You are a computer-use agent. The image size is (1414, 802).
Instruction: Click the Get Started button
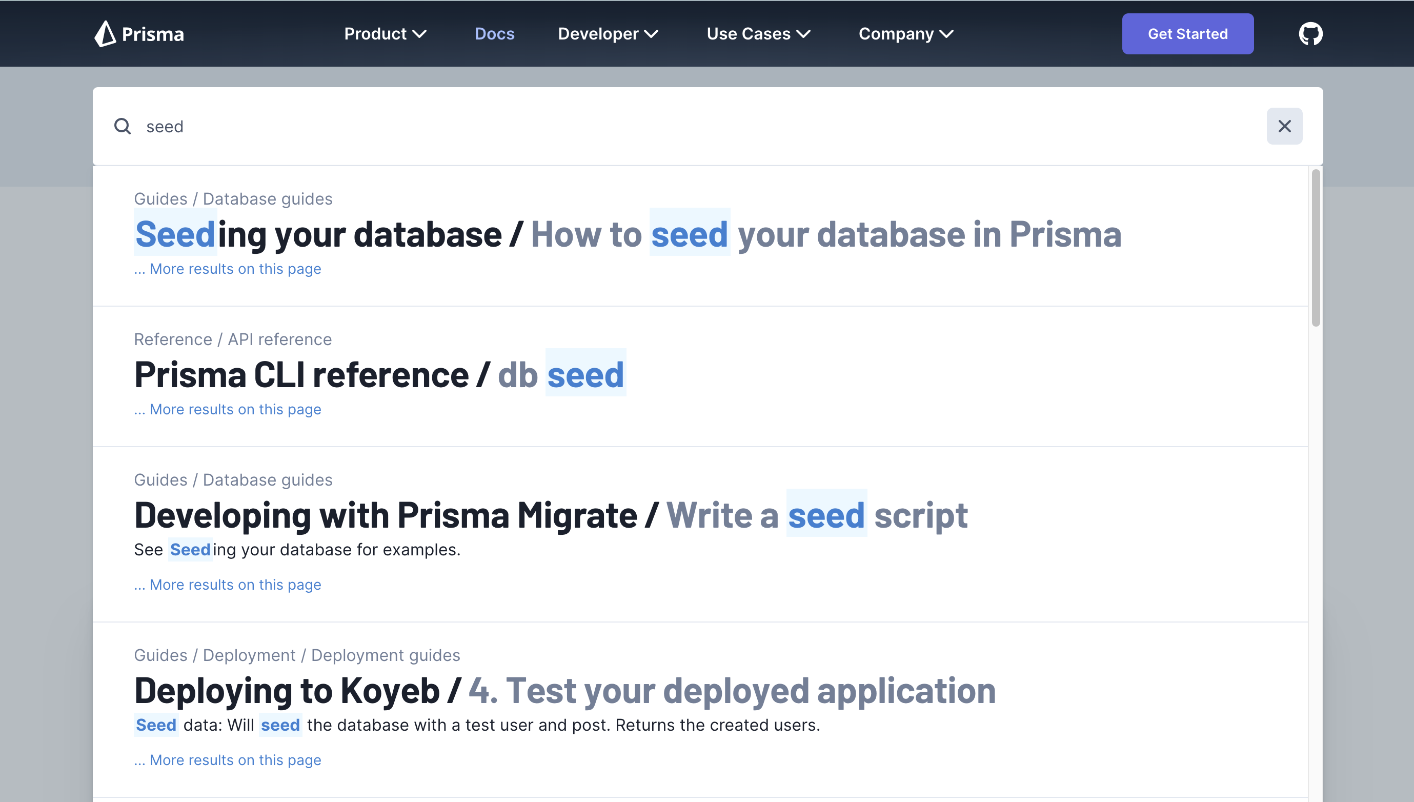click(x=1188, y=34)
